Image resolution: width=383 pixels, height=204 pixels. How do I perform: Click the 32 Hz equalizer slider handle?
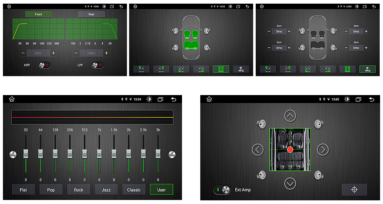point(26,153)
